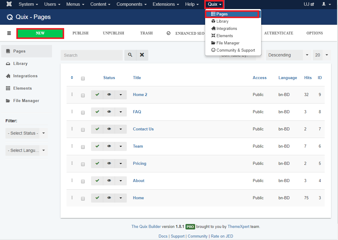Viewport: 338px width, 240px height.
Task: Open the user account menu icon
Action: tap(326, 4)
